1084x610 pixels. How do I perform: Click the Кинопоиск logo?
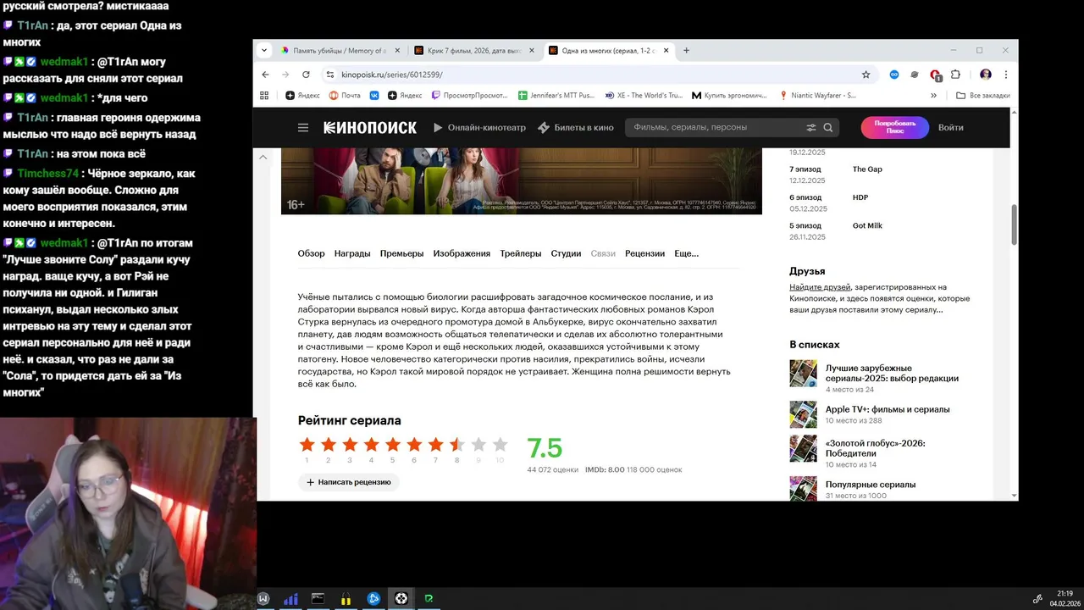[370, 128]
